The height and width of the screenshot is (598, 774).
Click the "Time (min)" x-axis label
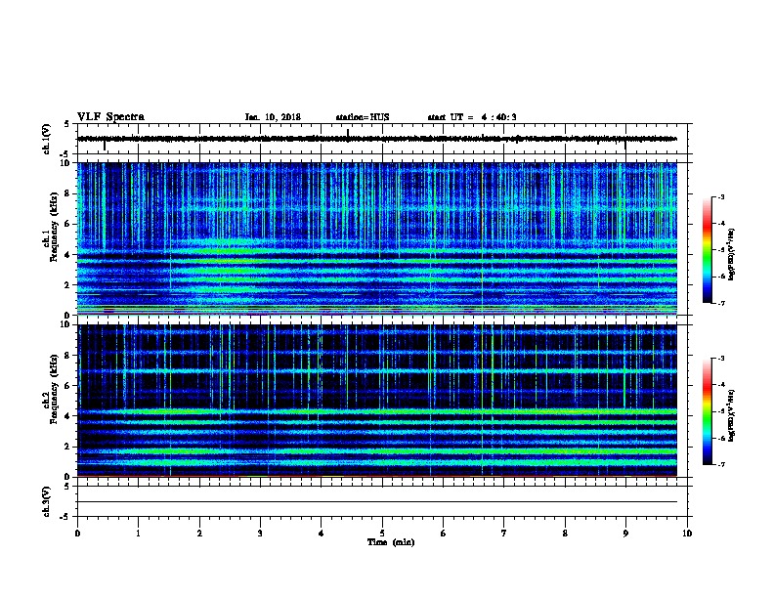coord(391,542)
